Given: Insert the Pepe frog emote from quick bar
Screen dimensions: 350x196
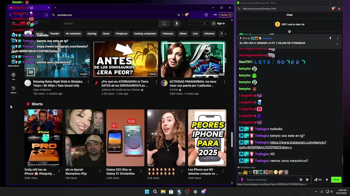Looking at the screenshot, I should 240,172.
